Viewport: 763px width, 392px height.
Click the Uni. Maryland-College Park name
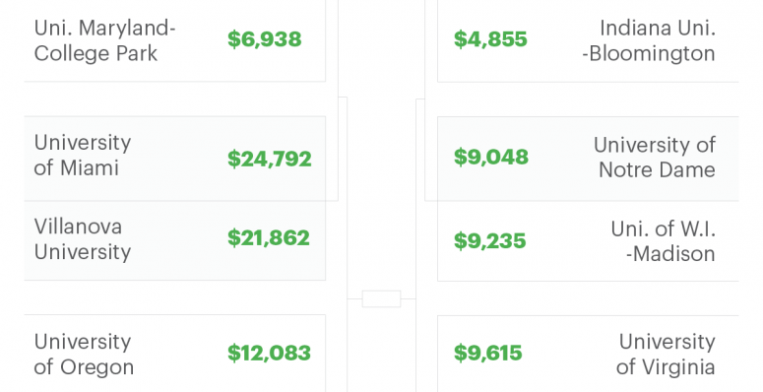click(x=104, y=41)
